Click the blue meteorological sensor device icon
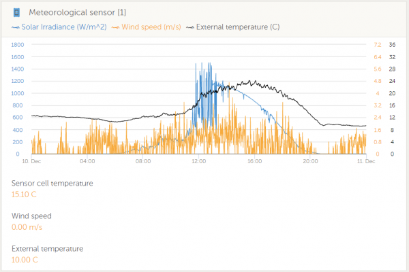The image size is (409, 272). (16, 12)
